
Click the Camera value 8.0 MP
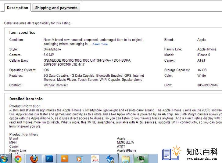click(49, 55)
